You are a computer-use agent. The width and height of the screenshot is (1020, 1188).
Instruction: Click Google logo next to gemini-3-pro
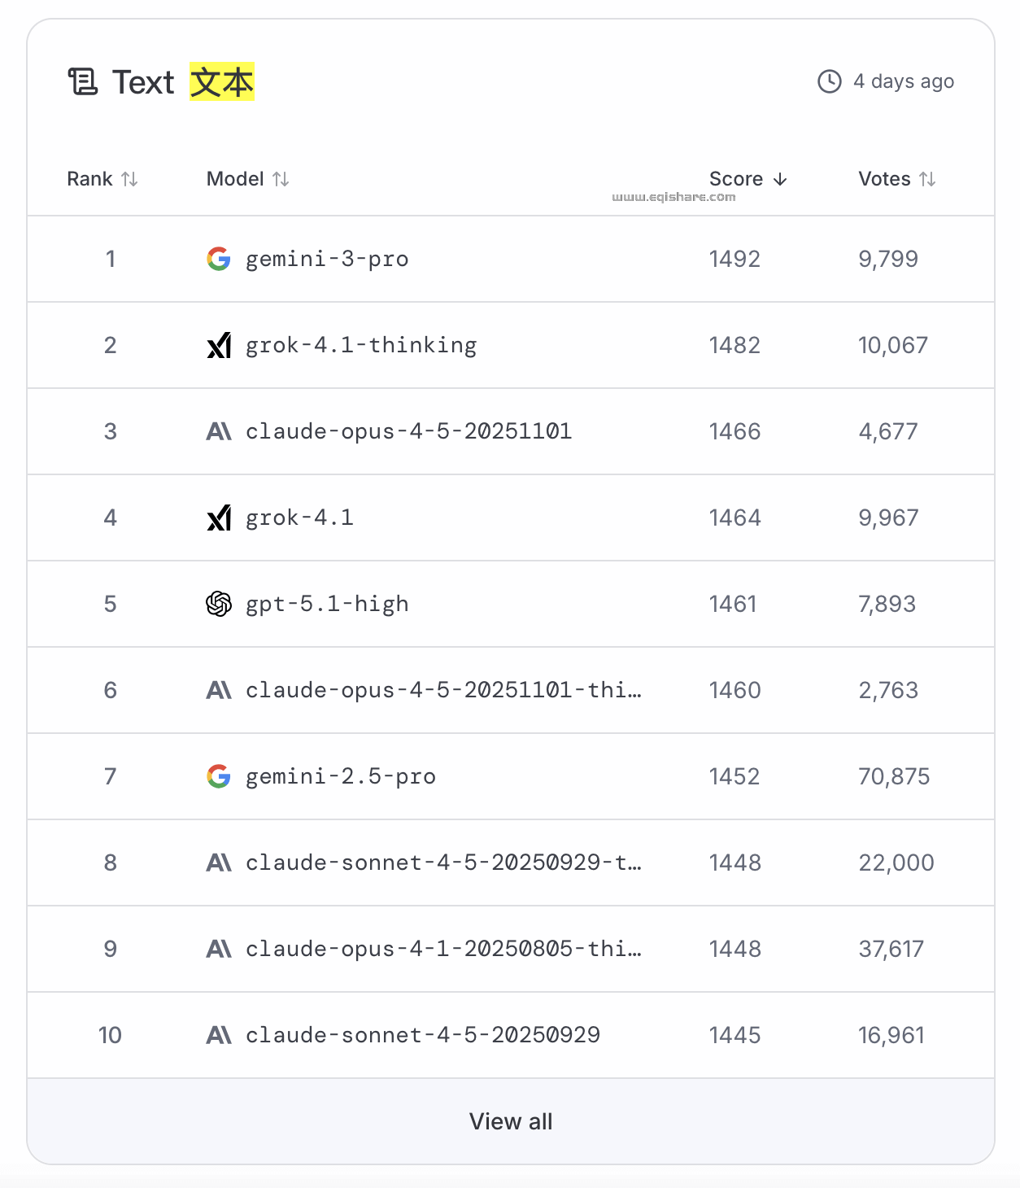219,259
